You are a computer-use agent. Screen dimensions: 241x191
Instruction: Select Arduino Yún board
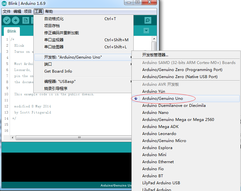coord(186,92)
